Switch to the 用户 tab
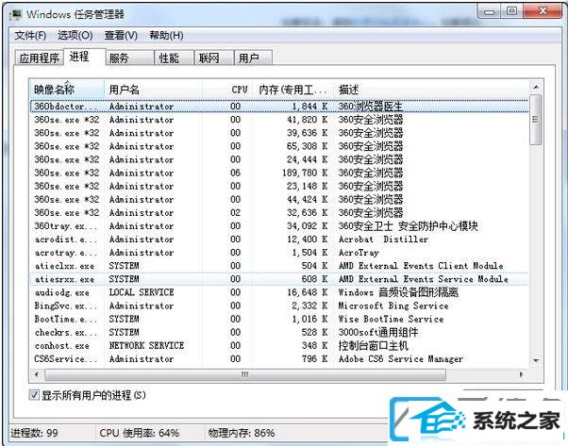This screenshot has height=446, width=568. tap(253, 58)
